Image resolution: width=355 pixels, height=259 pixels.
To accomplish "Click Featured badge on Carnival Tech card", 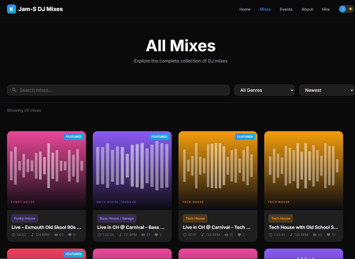I will 245,137.
